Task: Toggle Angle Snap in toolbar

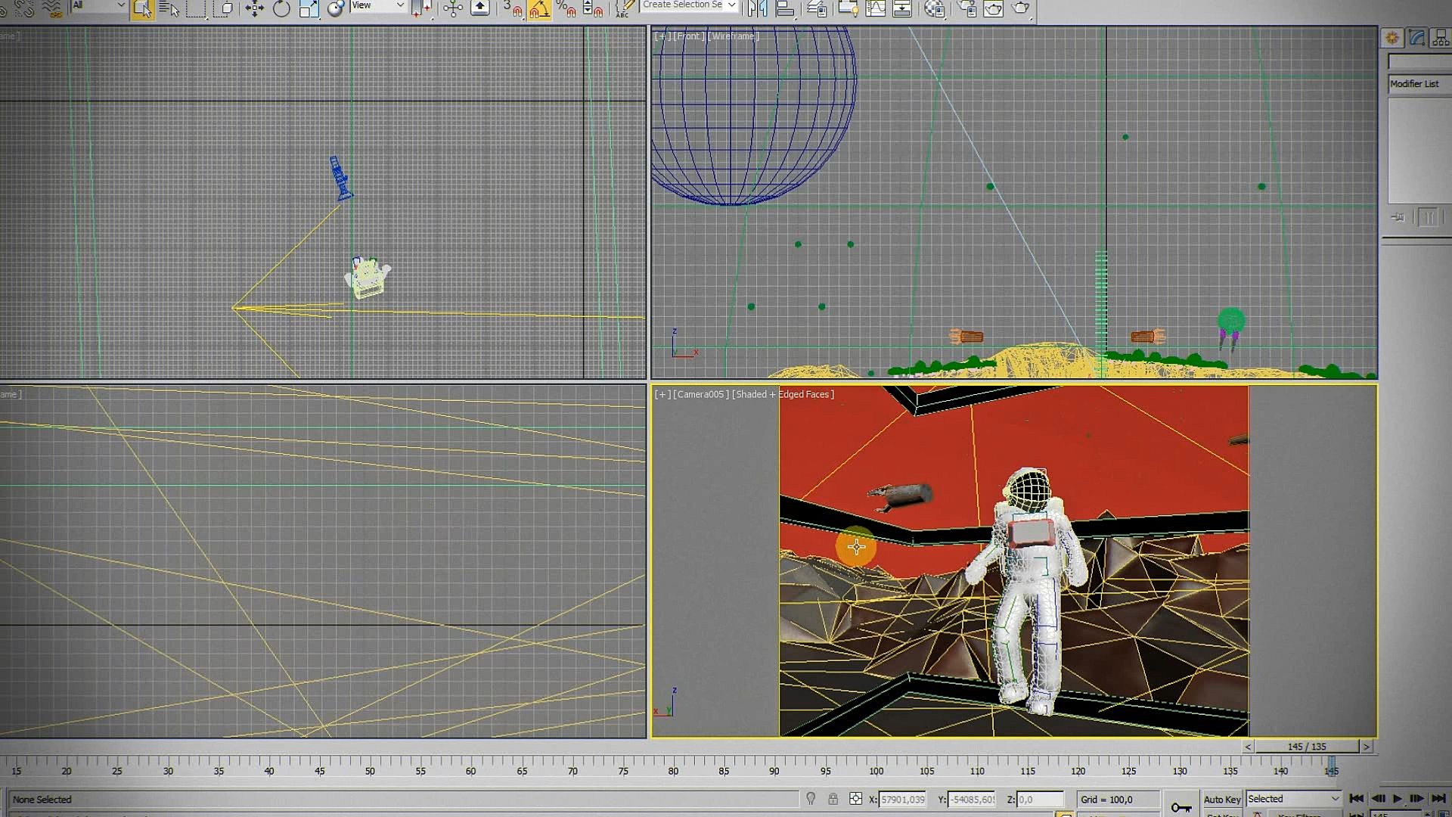Action: pos(539,9)
